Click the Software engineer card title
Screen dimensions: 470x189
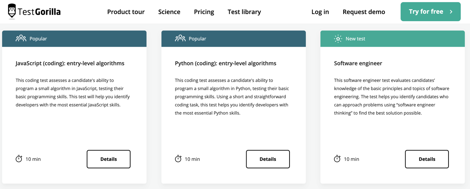click(x=358, y=63)
